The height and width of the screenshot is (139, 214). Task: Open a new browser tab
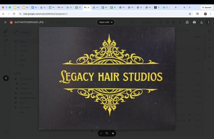(190, 7)
